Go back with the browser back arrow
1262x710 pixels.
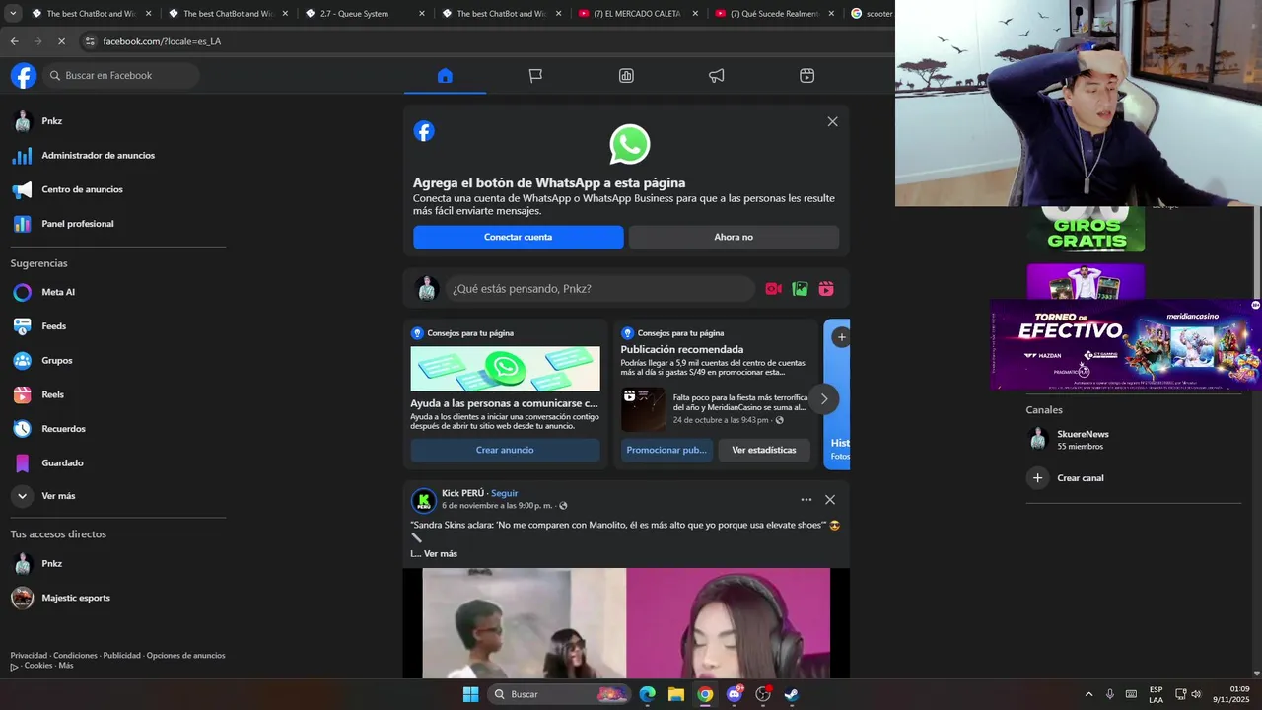point(15,41)
